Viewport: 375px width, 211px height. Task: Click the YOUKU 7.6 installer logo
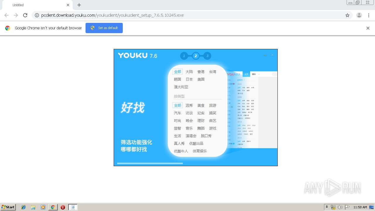tap(138, 55)
